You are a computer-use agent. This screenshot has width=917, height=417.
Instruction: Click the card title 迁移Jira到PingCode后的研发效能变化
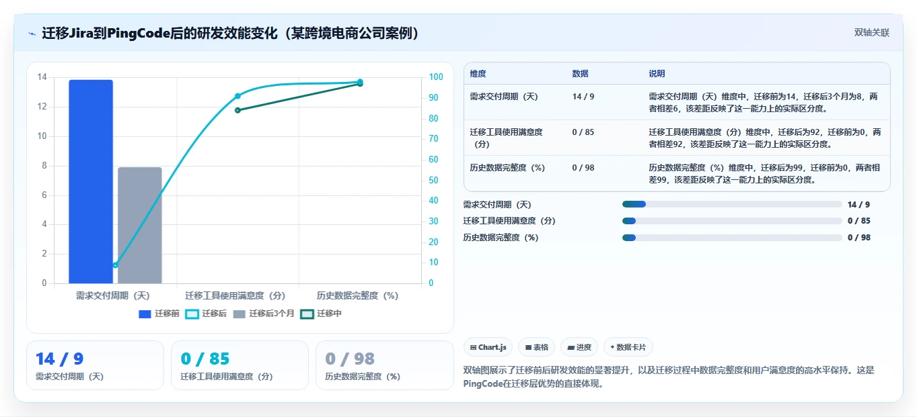point(231,33)
